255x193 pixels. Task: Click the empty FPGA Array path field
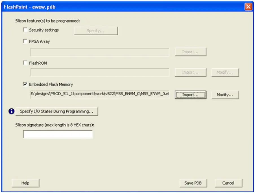[99, 52]
